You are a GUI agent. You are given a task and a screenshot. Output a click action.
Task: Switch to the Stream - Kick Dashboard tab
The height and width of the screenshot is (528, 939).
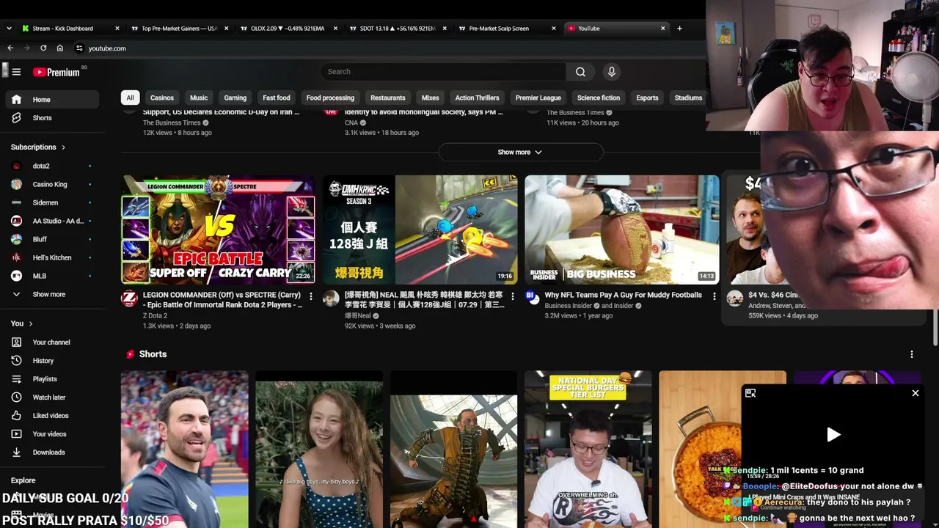(70, 29)
